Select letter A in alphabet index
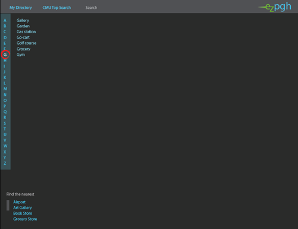This screenshot has height=229, width=298. point(5,20)
